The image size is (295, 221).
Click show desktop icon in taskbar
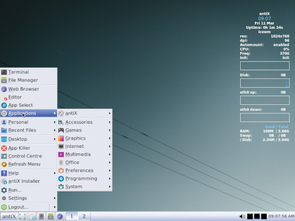pyautogui.click(x=22, y=216)
